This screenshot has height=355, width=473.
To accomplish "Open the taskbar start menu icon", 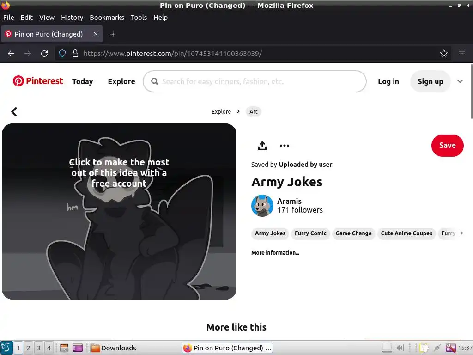I will tap(6, 348).
